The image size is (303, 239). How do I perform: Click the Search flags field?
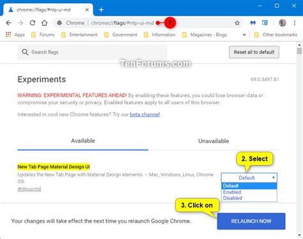click(92, 52)
